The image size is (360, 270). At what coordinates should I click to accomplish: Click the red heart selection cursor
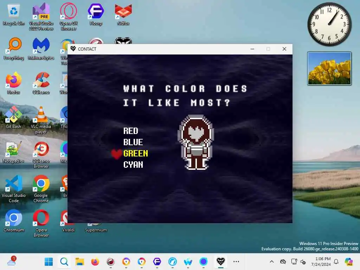click(x=116, y=154)
